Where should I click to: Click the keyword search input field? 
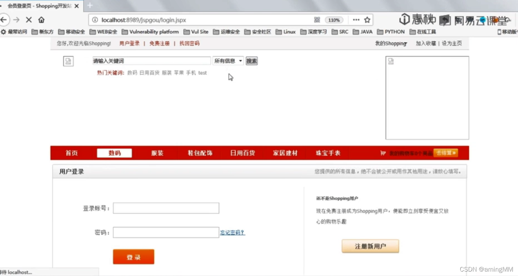(152, 61)
